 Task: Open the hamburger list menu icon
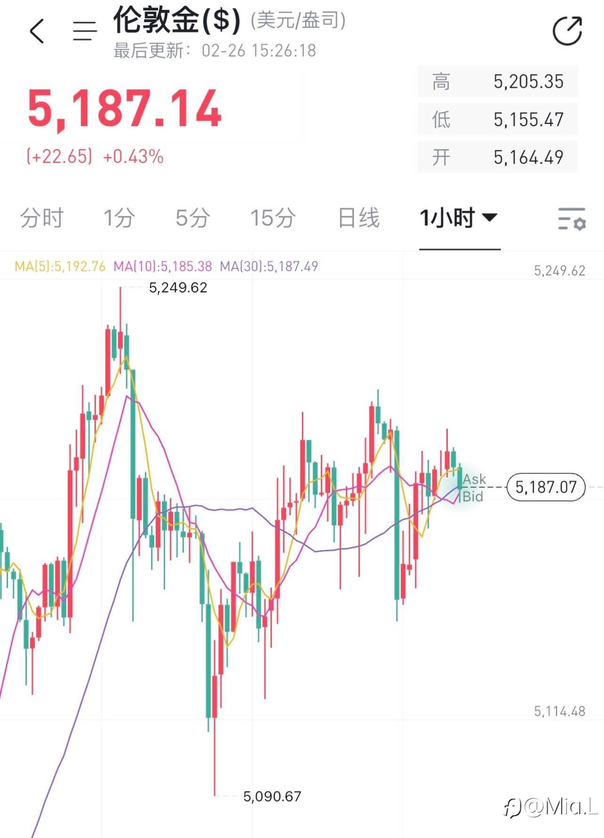[85, 31]
